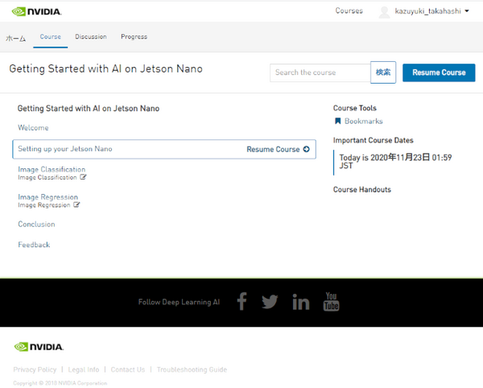
Task: Focus the Search the course field
Action: tap(320, 72)
